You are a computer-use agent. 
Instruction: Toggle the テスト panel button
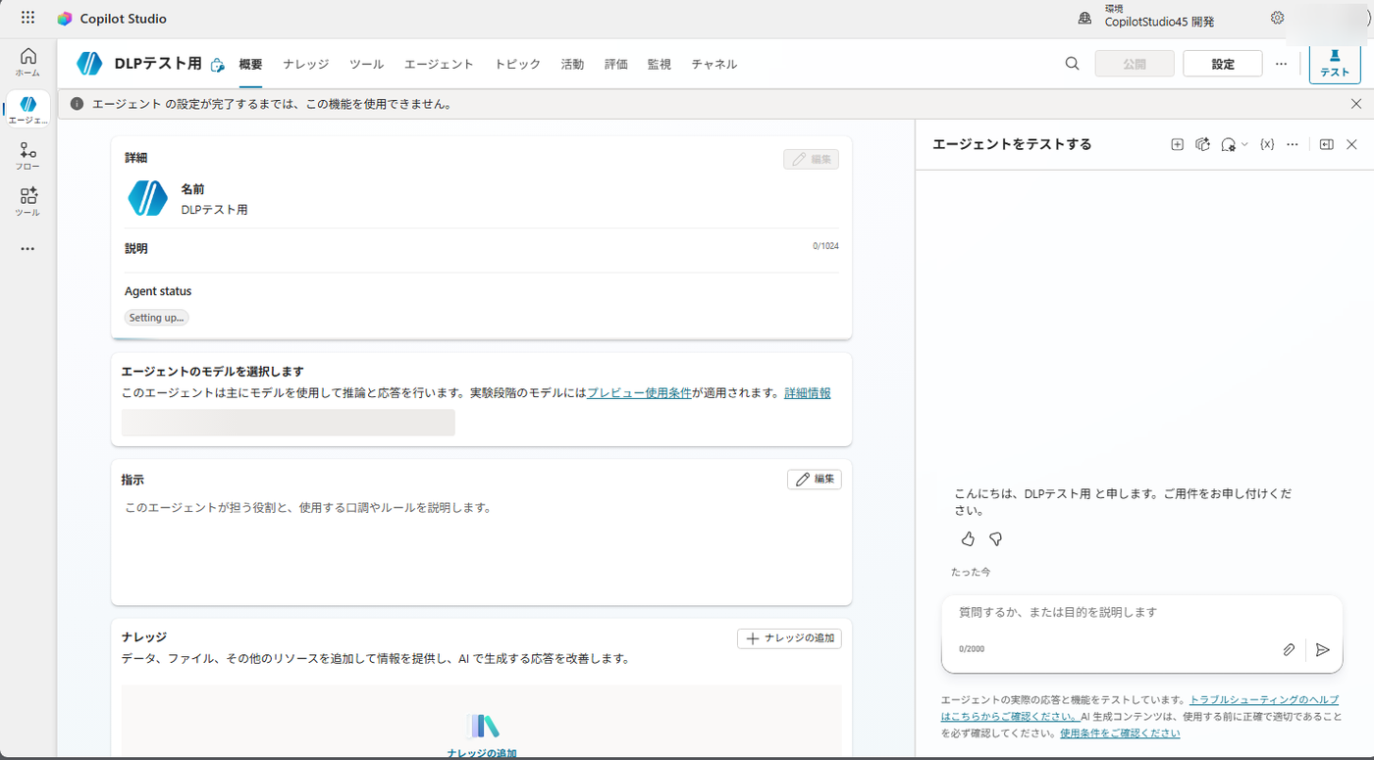pos(1335,64)
